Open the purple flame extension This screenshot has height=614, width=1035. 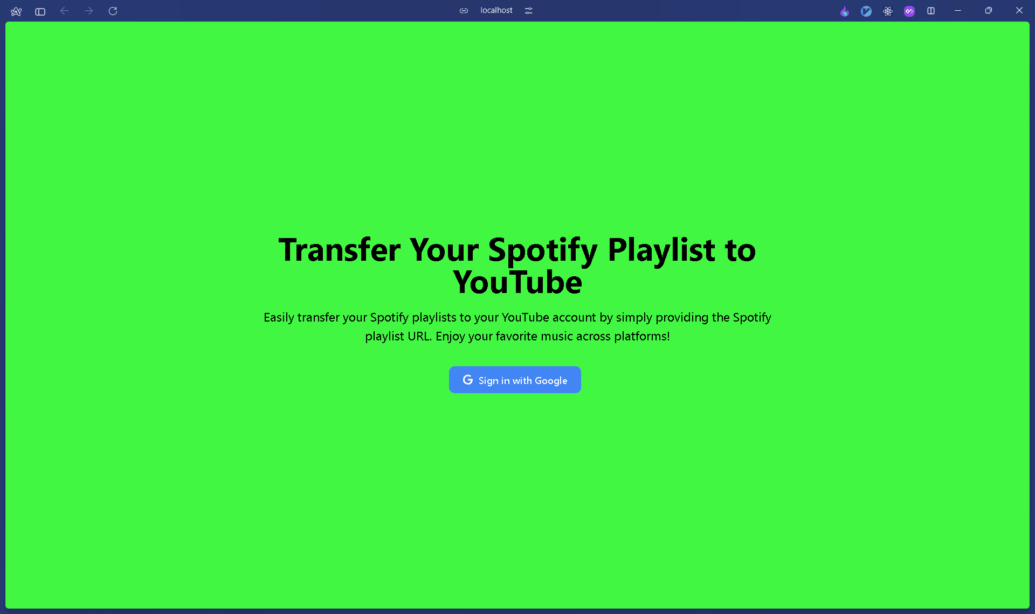(x=845, y=11)
